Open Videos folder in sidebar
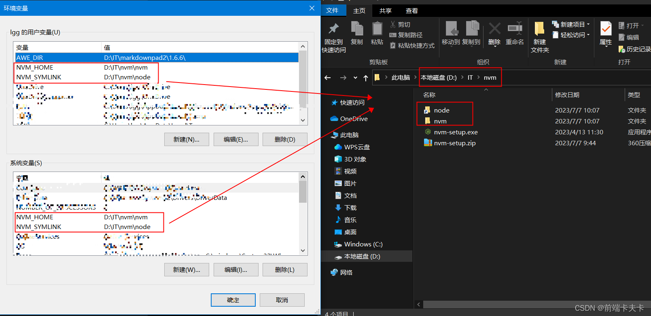 click(x=346, y=171)
